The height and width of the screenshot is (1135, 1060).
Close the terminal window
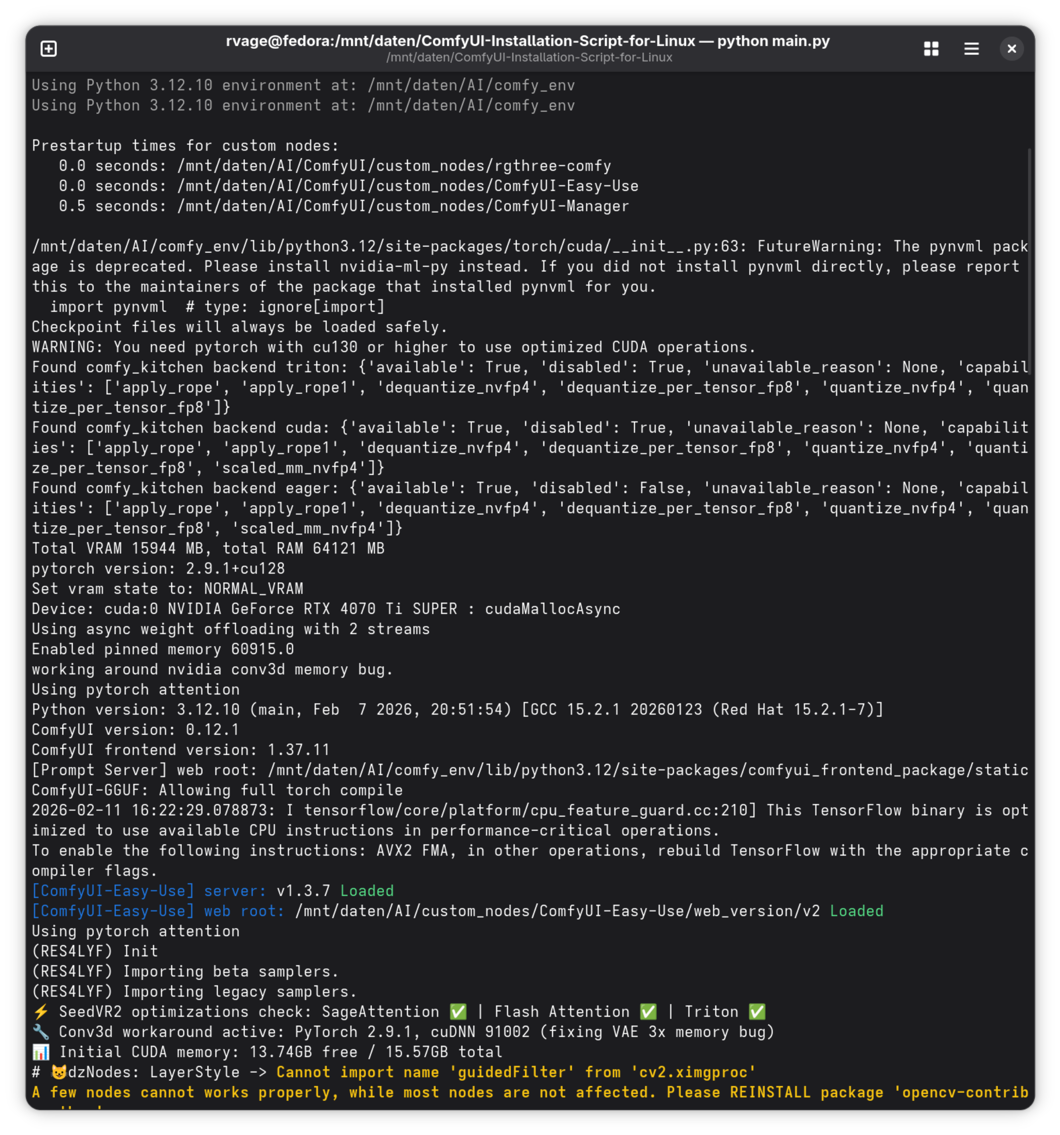[1012, 48]
